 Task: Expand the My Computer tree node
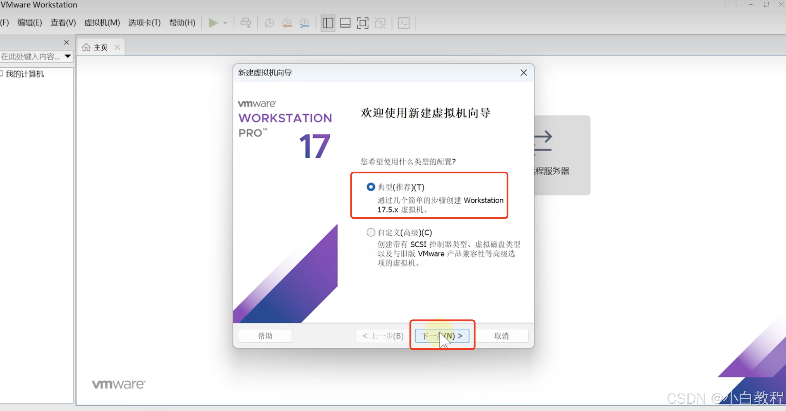(1, 73)
